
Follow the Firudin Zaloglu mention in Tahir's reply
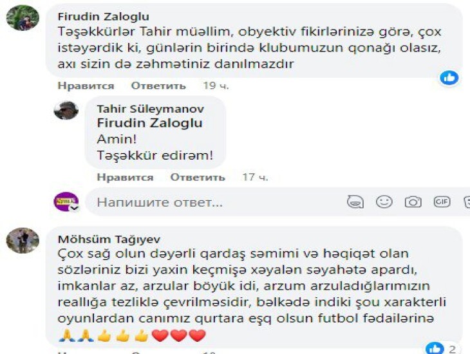149,123
